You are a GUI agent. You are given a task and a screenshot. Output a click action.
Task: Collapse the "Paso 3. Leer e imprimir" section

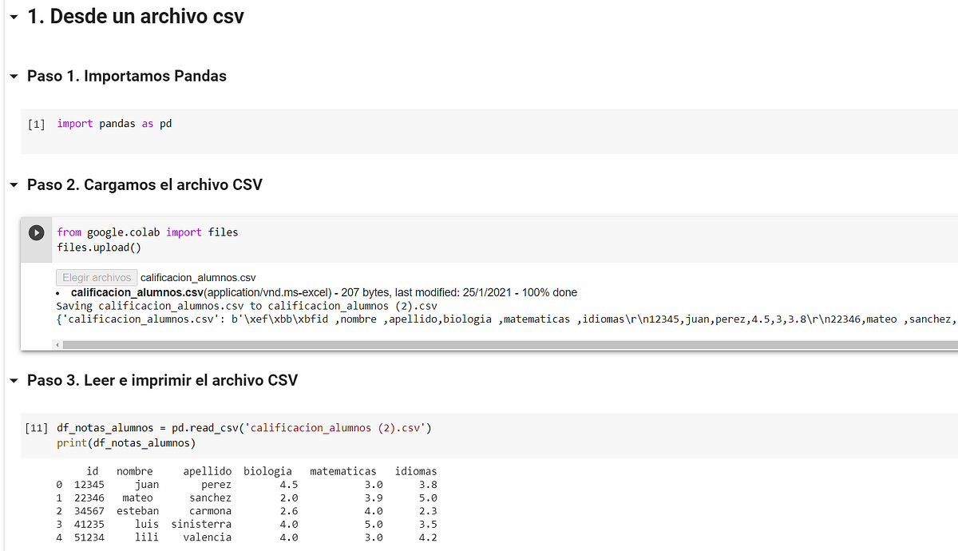click(14, 380)
